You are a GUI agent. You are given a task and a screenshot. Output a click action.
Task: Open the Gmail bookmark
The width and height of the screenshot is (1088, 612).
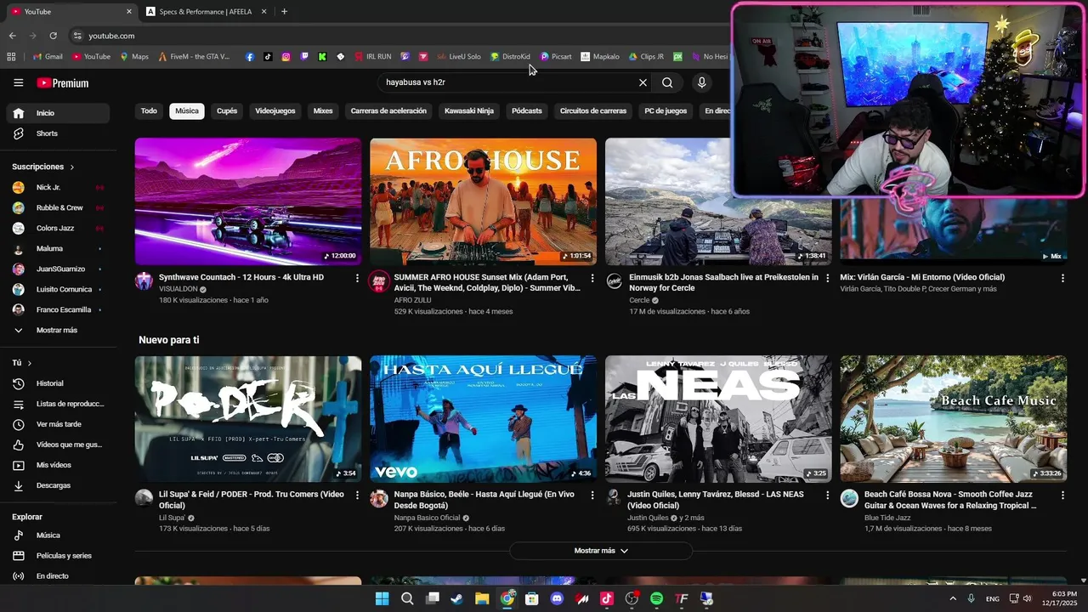click(x=48, y=57)
